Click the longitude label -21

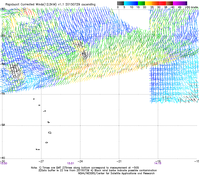[x=119, y=161]
